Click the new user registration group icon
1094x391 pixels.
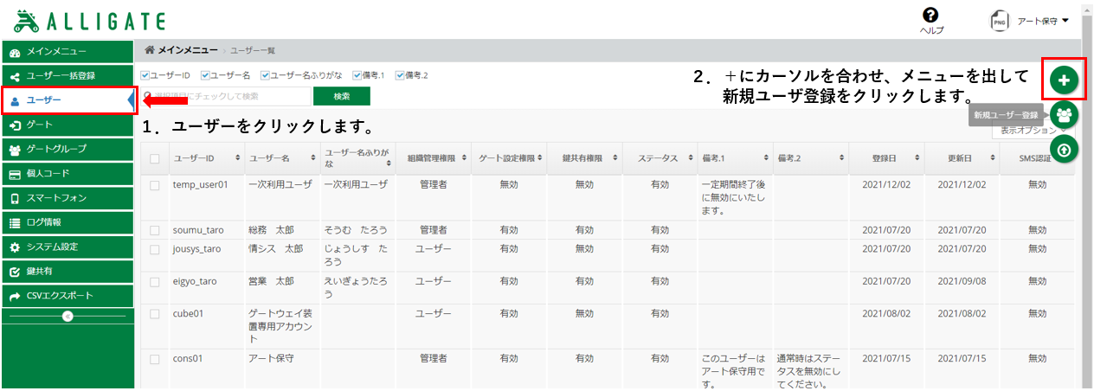point(1065,115)
